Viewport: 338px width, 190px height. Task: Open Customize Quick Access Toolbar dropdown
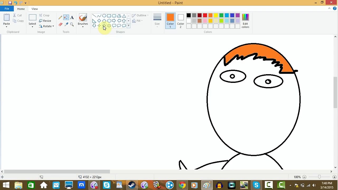pyautogui.click(x=25, y=3)
